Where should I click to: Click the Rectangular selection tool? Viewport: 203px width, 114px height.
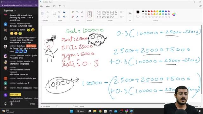54,13
